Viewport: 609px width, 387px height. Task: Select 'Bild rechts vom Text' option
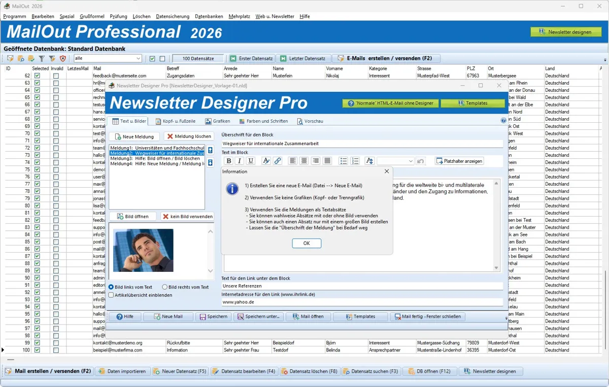[165, 287]
